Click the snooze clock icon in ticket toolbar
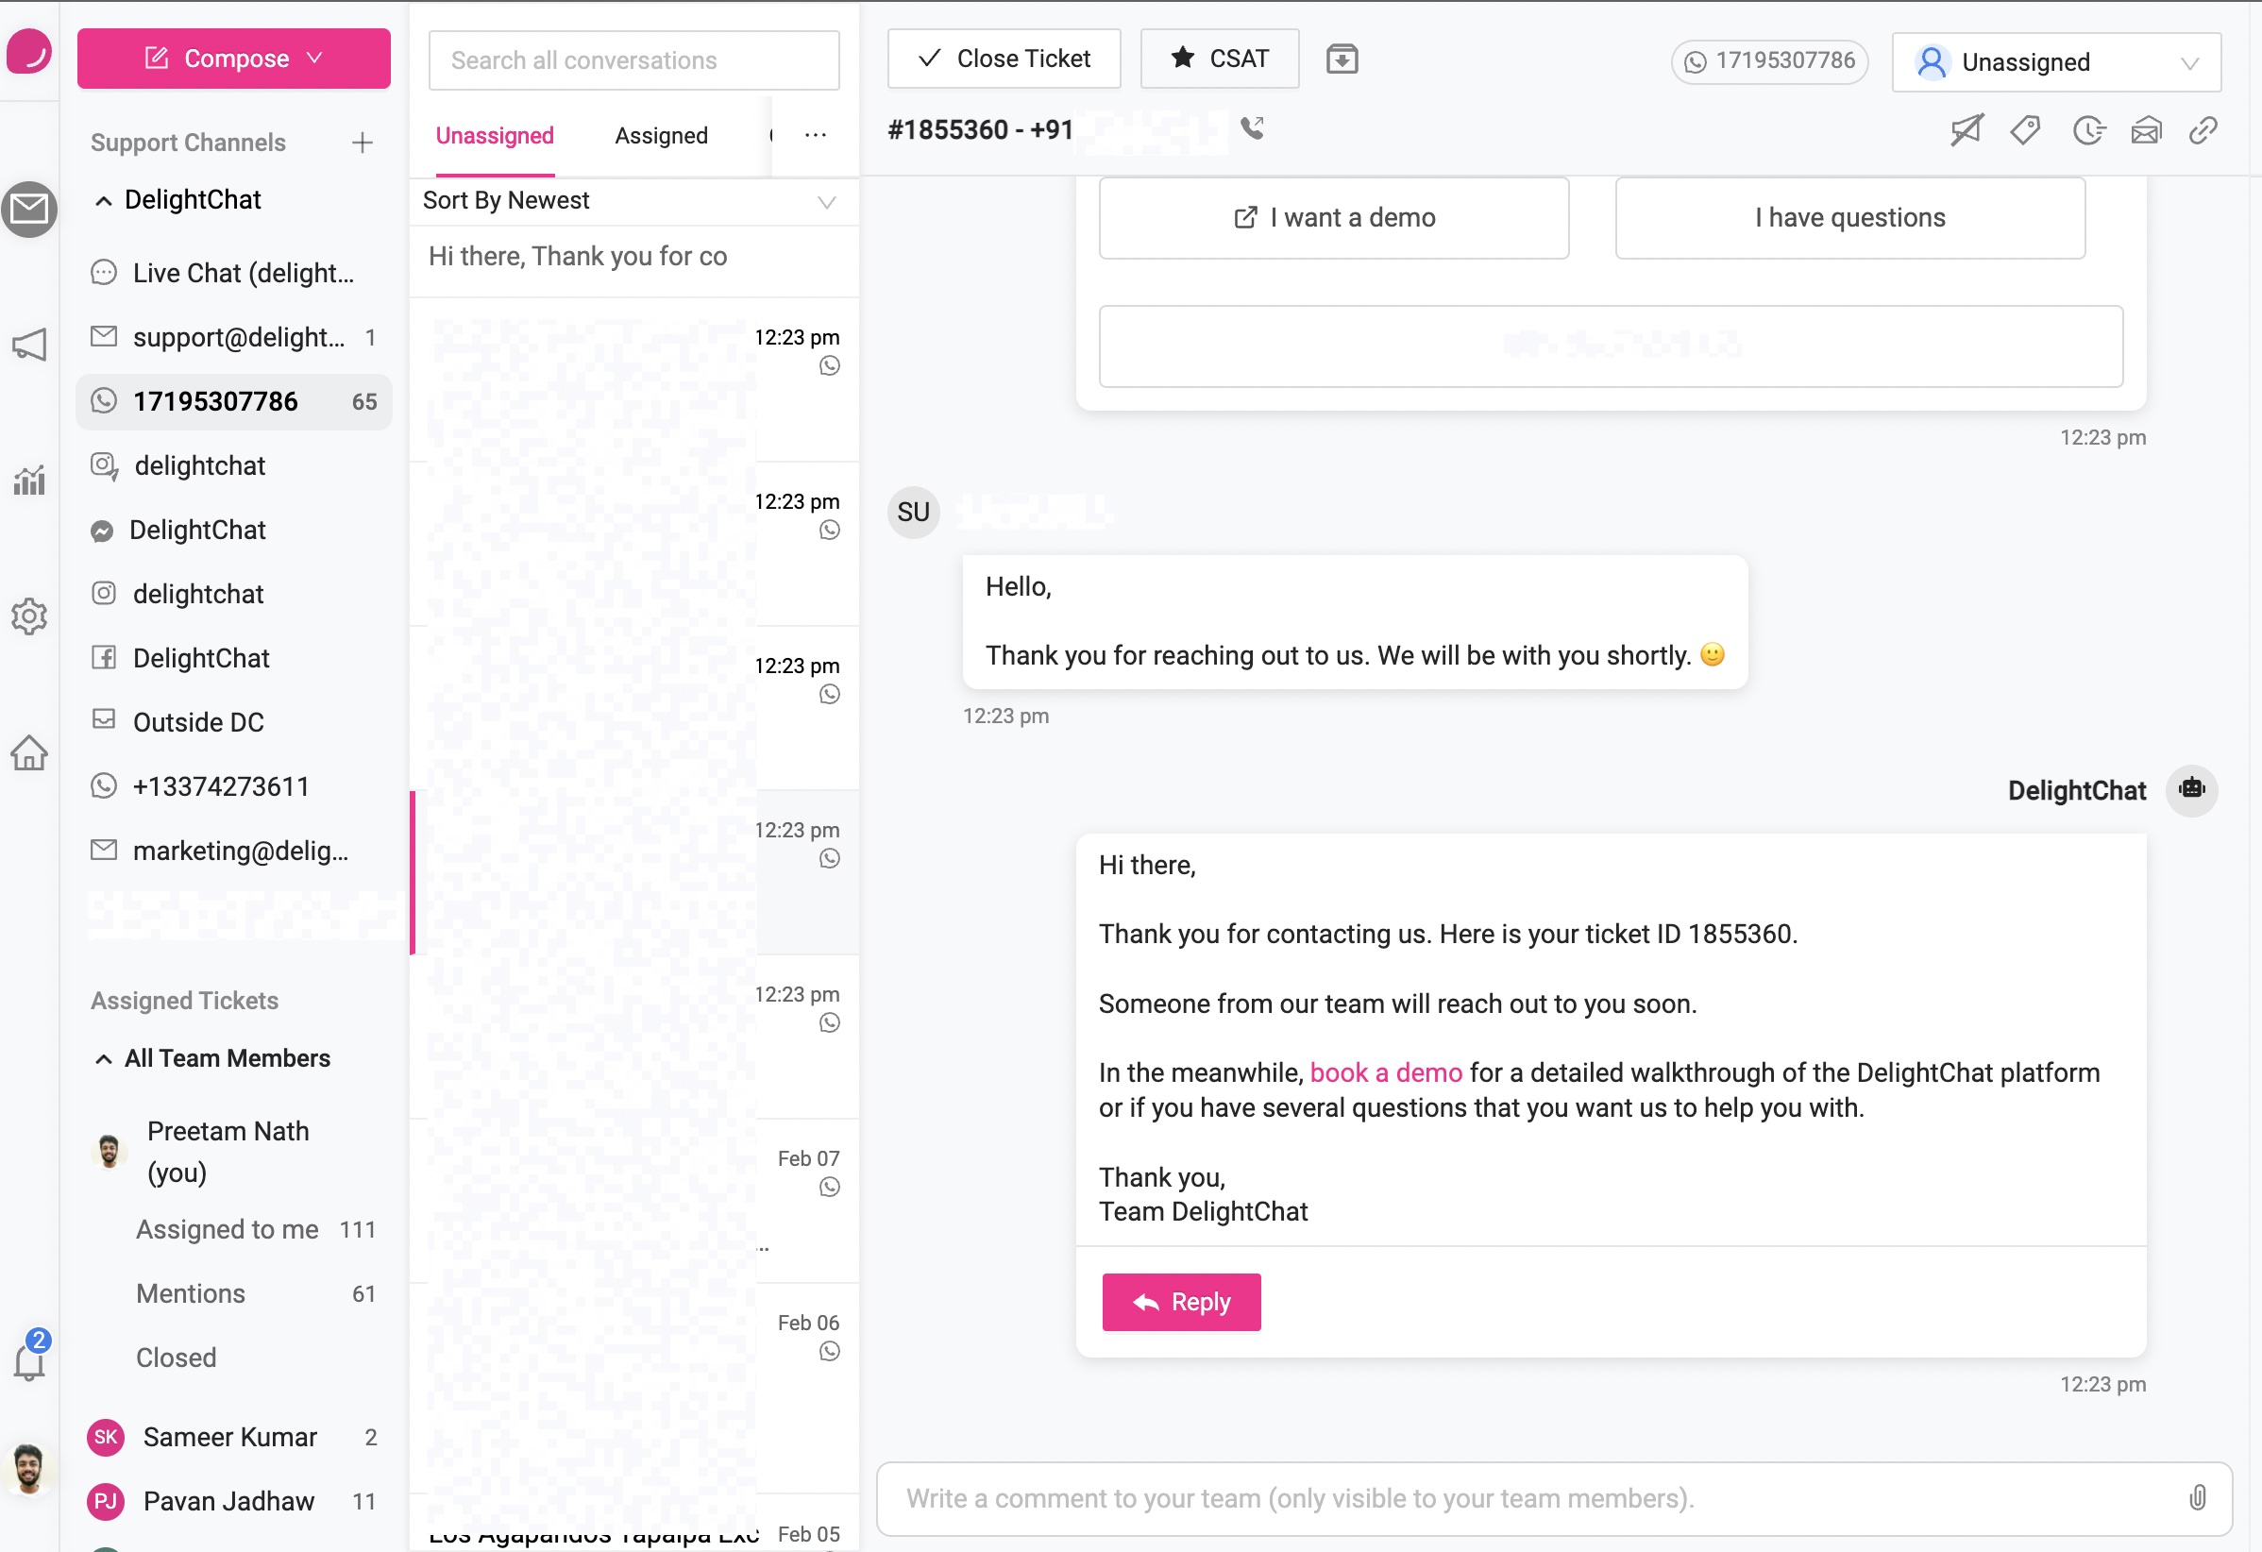 click(x=2087, y=130)
